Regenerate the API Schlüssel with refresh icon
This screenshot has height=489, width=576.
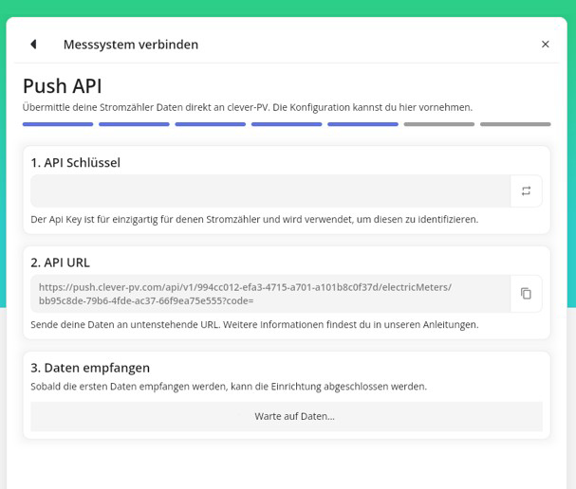(x=526, y=191)
